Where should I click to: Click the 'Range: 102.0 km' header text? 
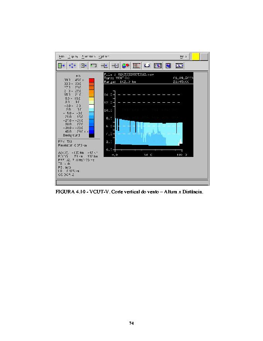tap(120, 82)
